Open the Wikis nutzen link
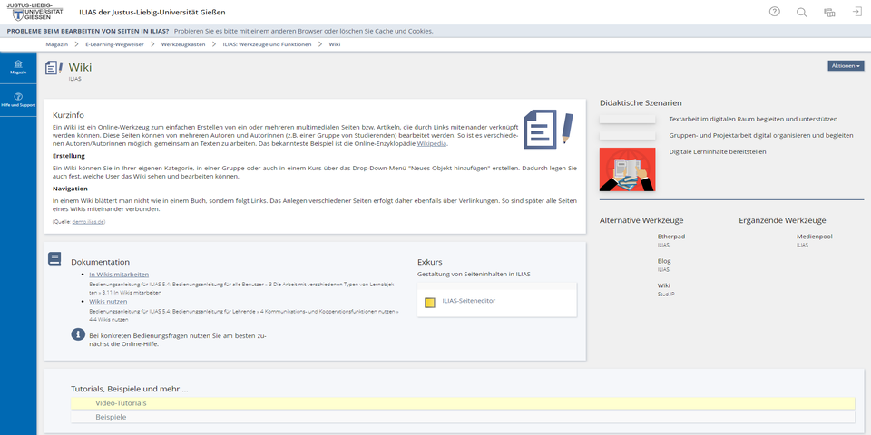The width and height of the screenshot is (871, 435). [x=108, y=301]
